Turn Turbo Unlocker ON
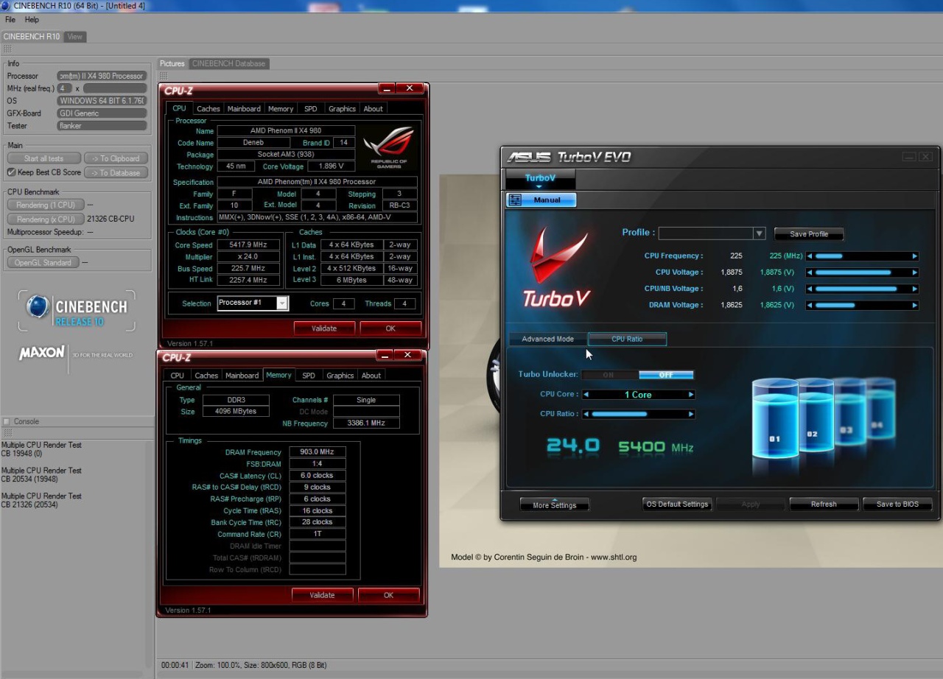Image resolution: width=943 pixels, height=679 pixels. tap(609, 375)
